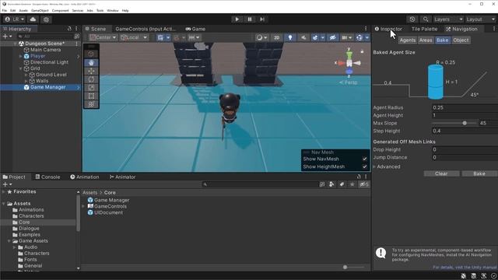
Task: Select the Rotate tool in Scene toolbar
Action: point(91,79)
